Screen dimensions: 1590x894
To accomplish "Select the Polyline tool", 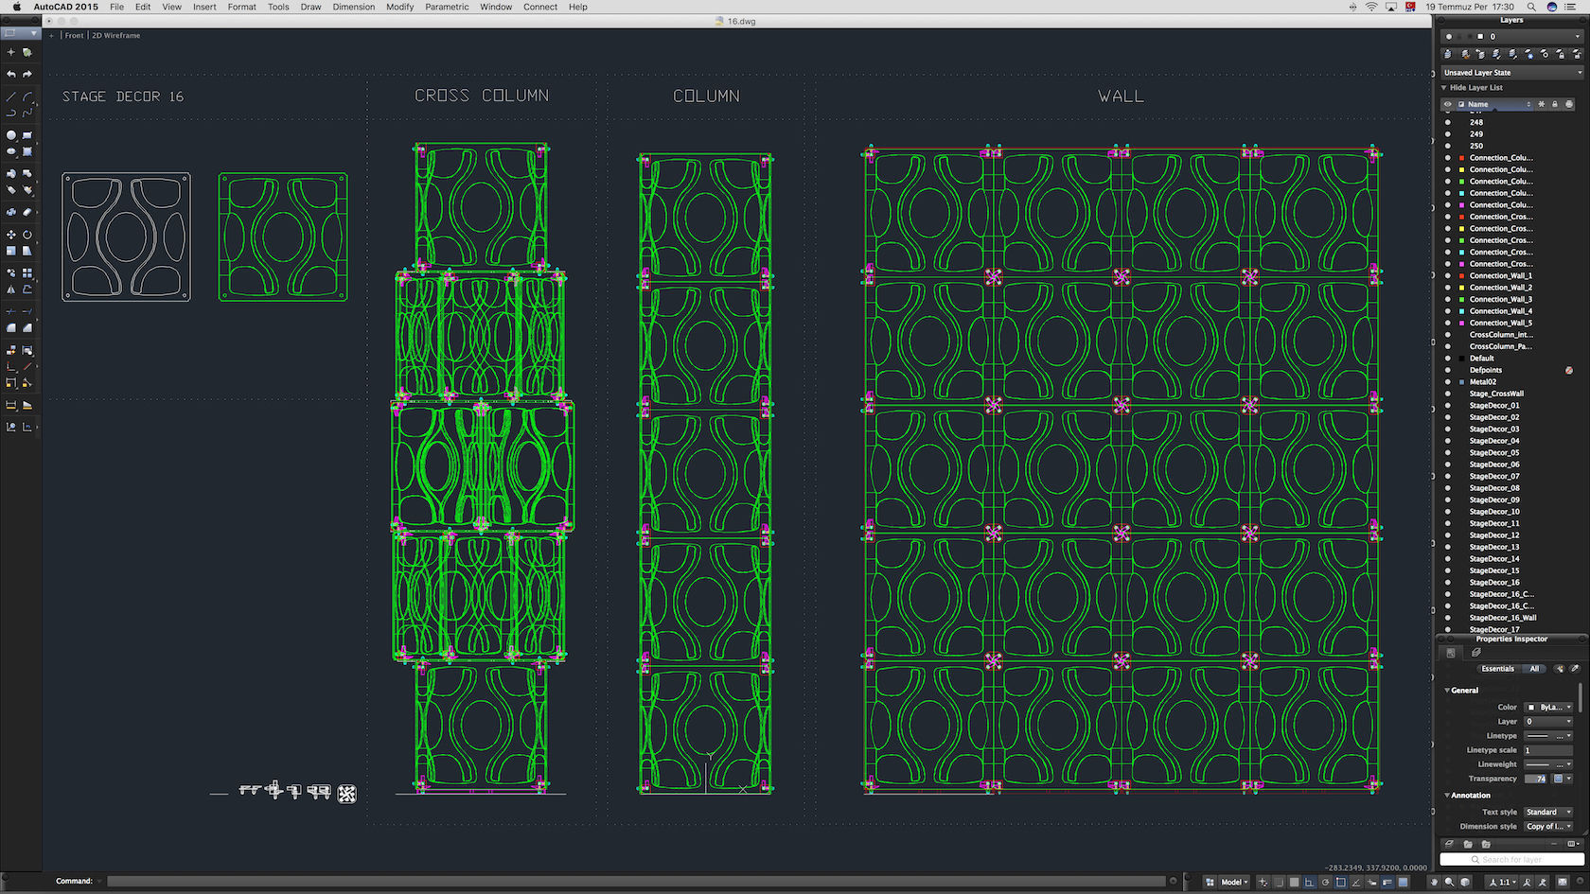I will click(11, 112).
